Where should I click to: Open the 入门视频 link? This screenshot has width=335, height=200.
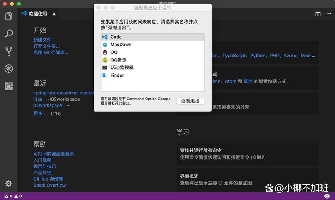point(42,160)
